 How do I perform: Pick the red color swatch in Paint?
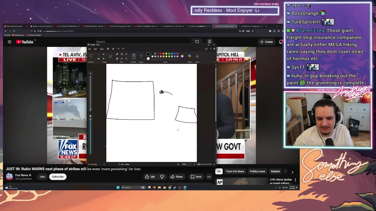tap(161, 54)
